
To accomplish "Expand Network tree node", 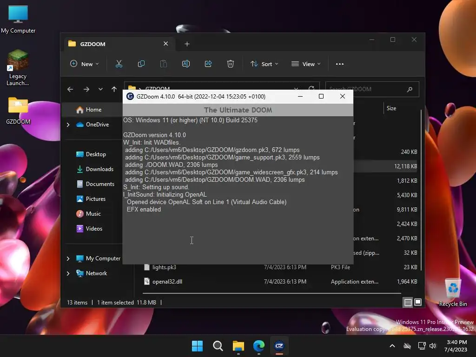I will tap(68, 273).
